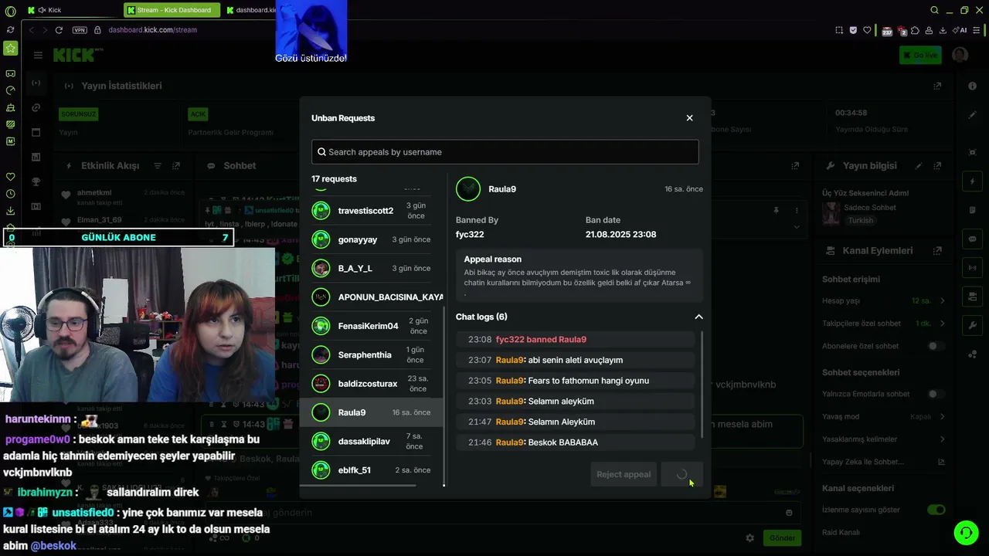The image size is (989, 556).
Task: Open Opera main menu
Action: click(10, 11)
